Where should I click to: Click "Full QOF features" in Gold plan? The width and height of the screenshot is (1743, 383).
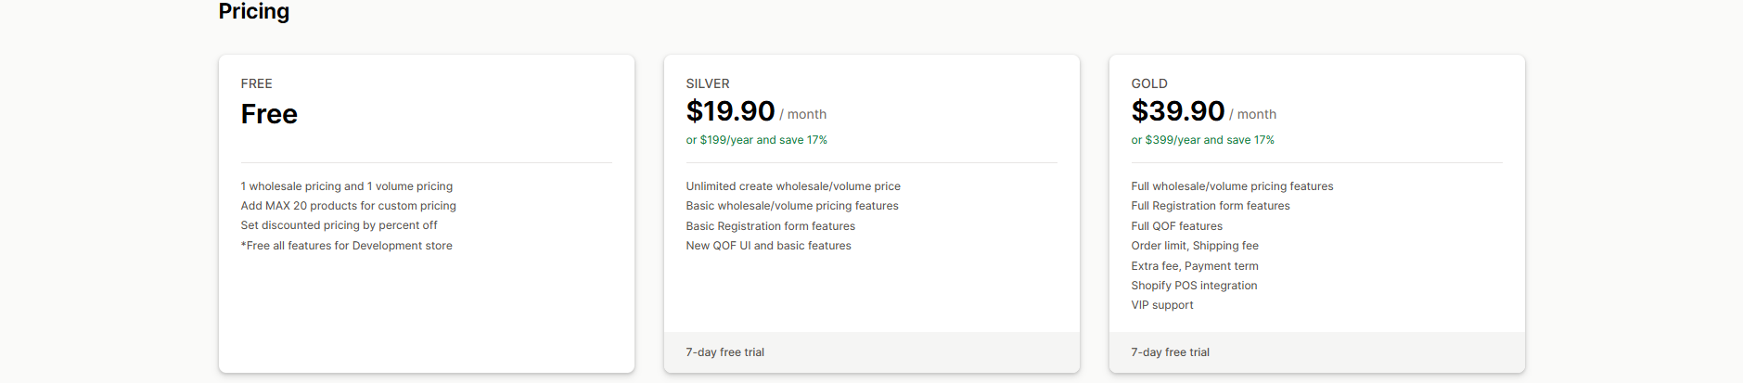click(x=1176, y=226)
